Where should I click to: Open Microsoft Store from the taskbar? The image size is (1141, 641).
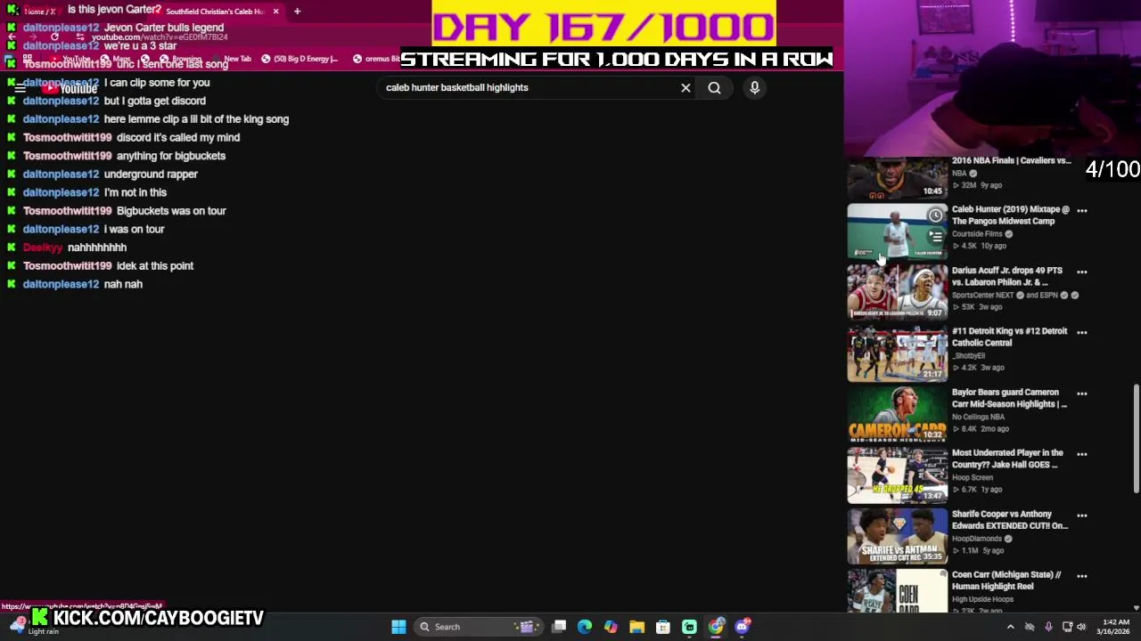click(x=663, y=627)
